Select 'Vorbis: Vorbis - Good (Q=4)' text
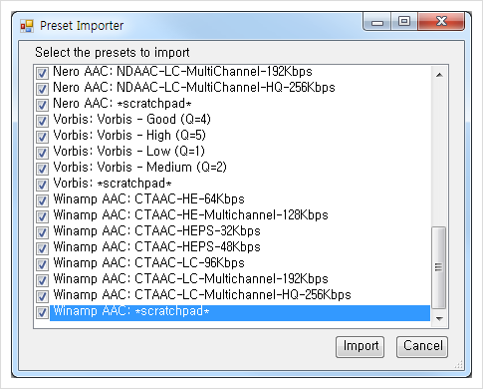Viewport: 483px width, 389px height. coord(131,120)
